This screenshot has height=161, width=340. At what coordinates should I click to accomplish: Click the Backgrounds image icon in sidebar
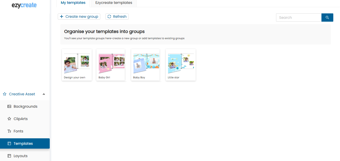tap(9, 106)
